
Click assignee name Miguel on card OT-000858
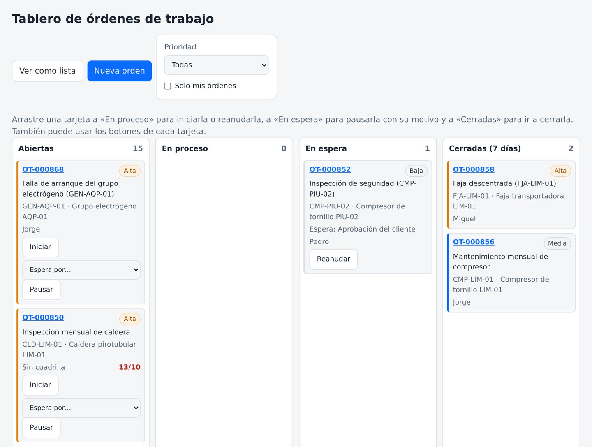click(x=464, y=219)
